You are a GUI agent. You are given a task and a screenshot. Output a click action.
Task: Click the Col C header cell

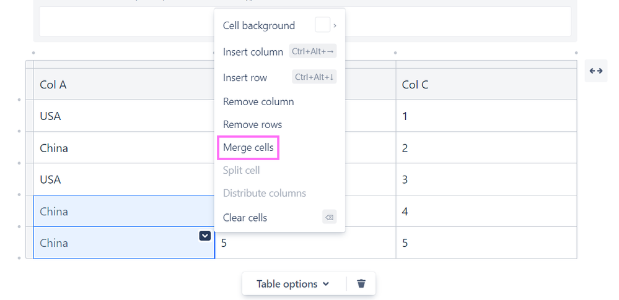point(486,85)
